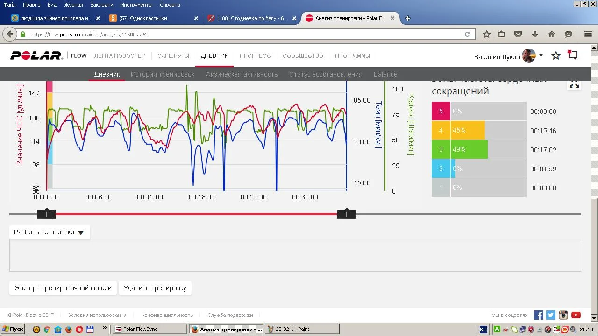Image resolution: width=598 pixels, height=336 pixels.
Task: Open Polar Facebook page from footer
Action: [x=539, y=315]
